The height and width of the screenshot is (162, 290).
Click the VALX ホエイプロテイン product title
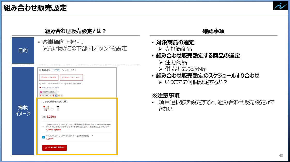pyautogui.click(x=79, y=126)
